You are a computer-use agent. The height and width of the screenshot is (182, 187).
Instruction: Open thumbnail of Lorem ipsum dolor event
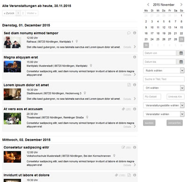tap(12, 94)
